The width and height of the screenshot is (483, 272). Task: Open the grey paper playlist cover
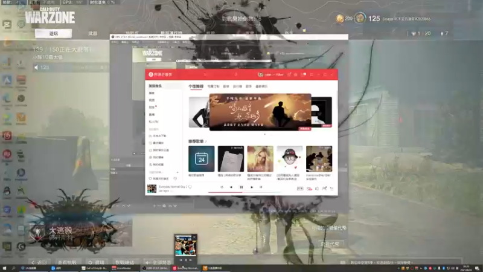231,159
